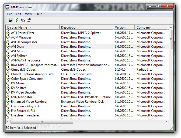
Task: Click the 6.1.7600.16... version cell
Action: tap(124, 102)
